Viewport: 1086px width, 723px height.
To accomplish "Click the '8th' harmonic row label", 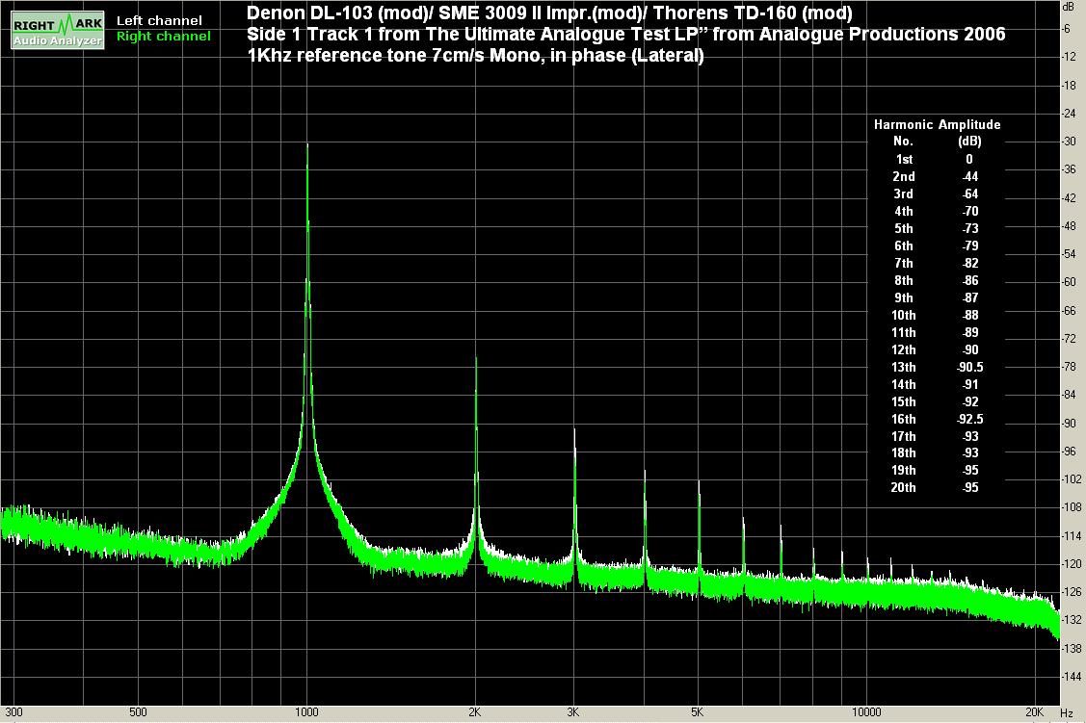I will [903, 280].
